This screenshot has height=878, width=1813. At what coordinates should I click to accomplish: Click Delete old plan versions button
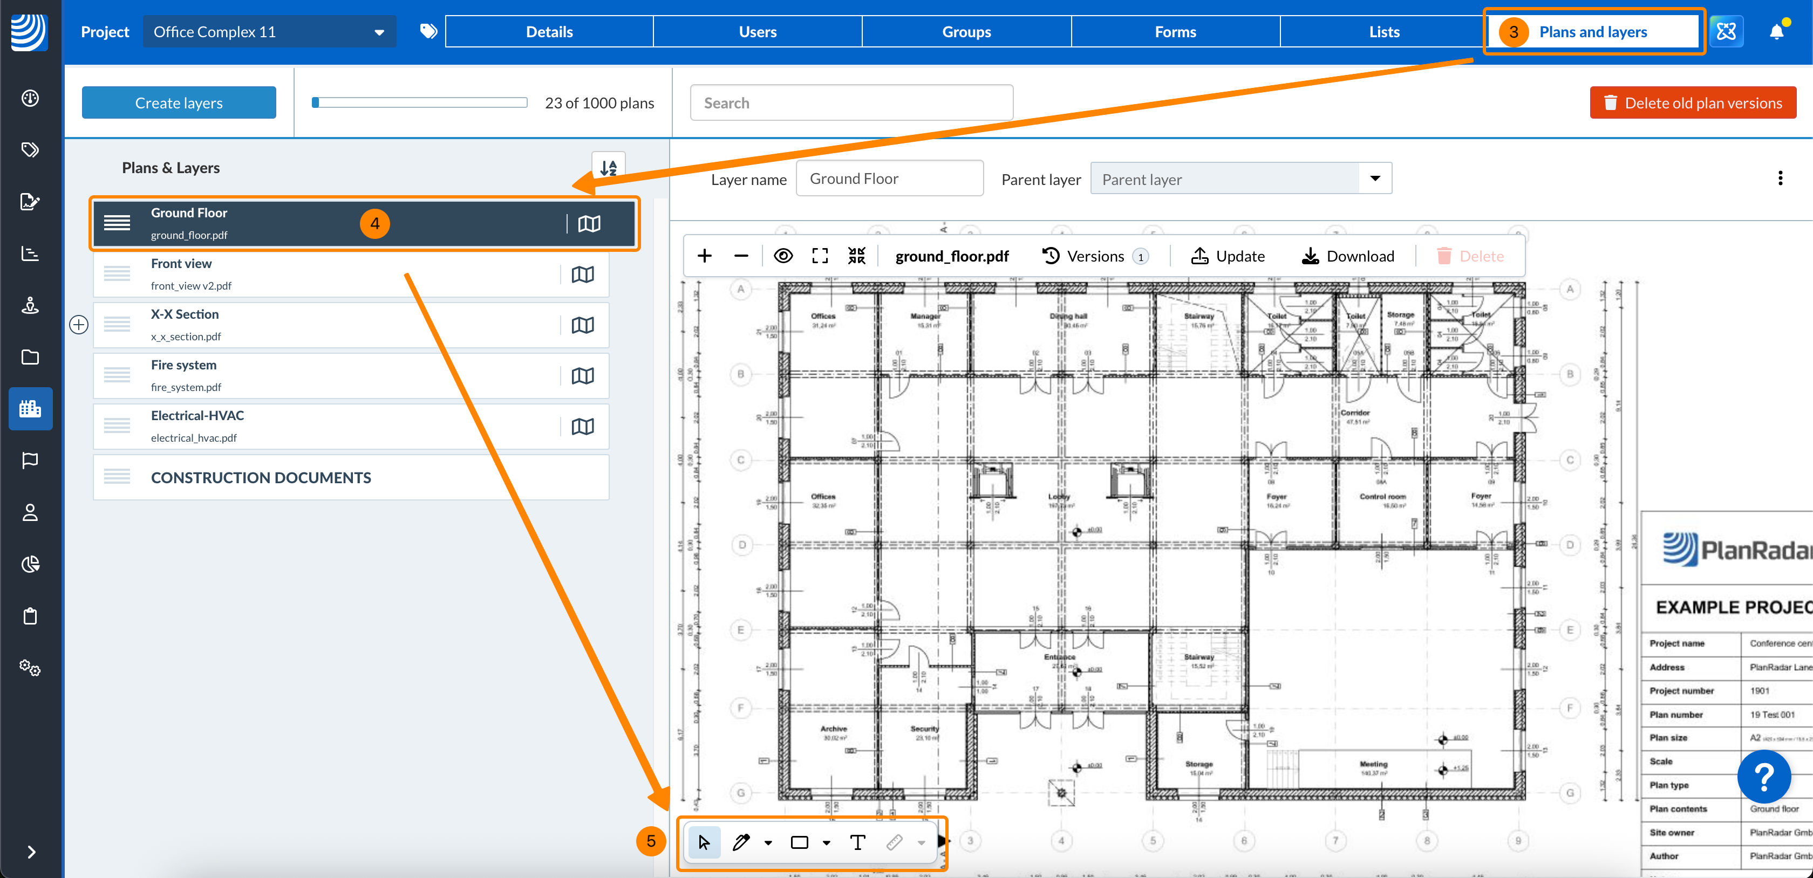click(x=1693, y=102)
